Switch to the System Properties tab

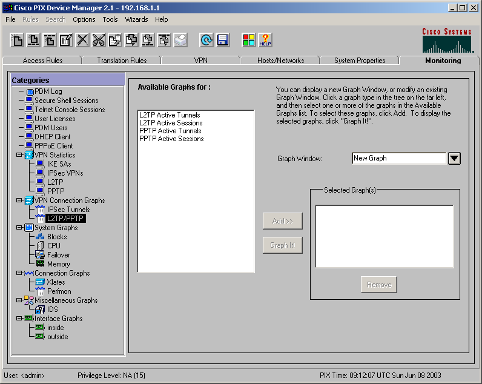[360, 60]
